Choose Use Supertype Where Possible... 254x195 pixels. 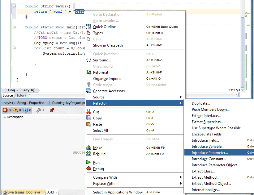219,128
